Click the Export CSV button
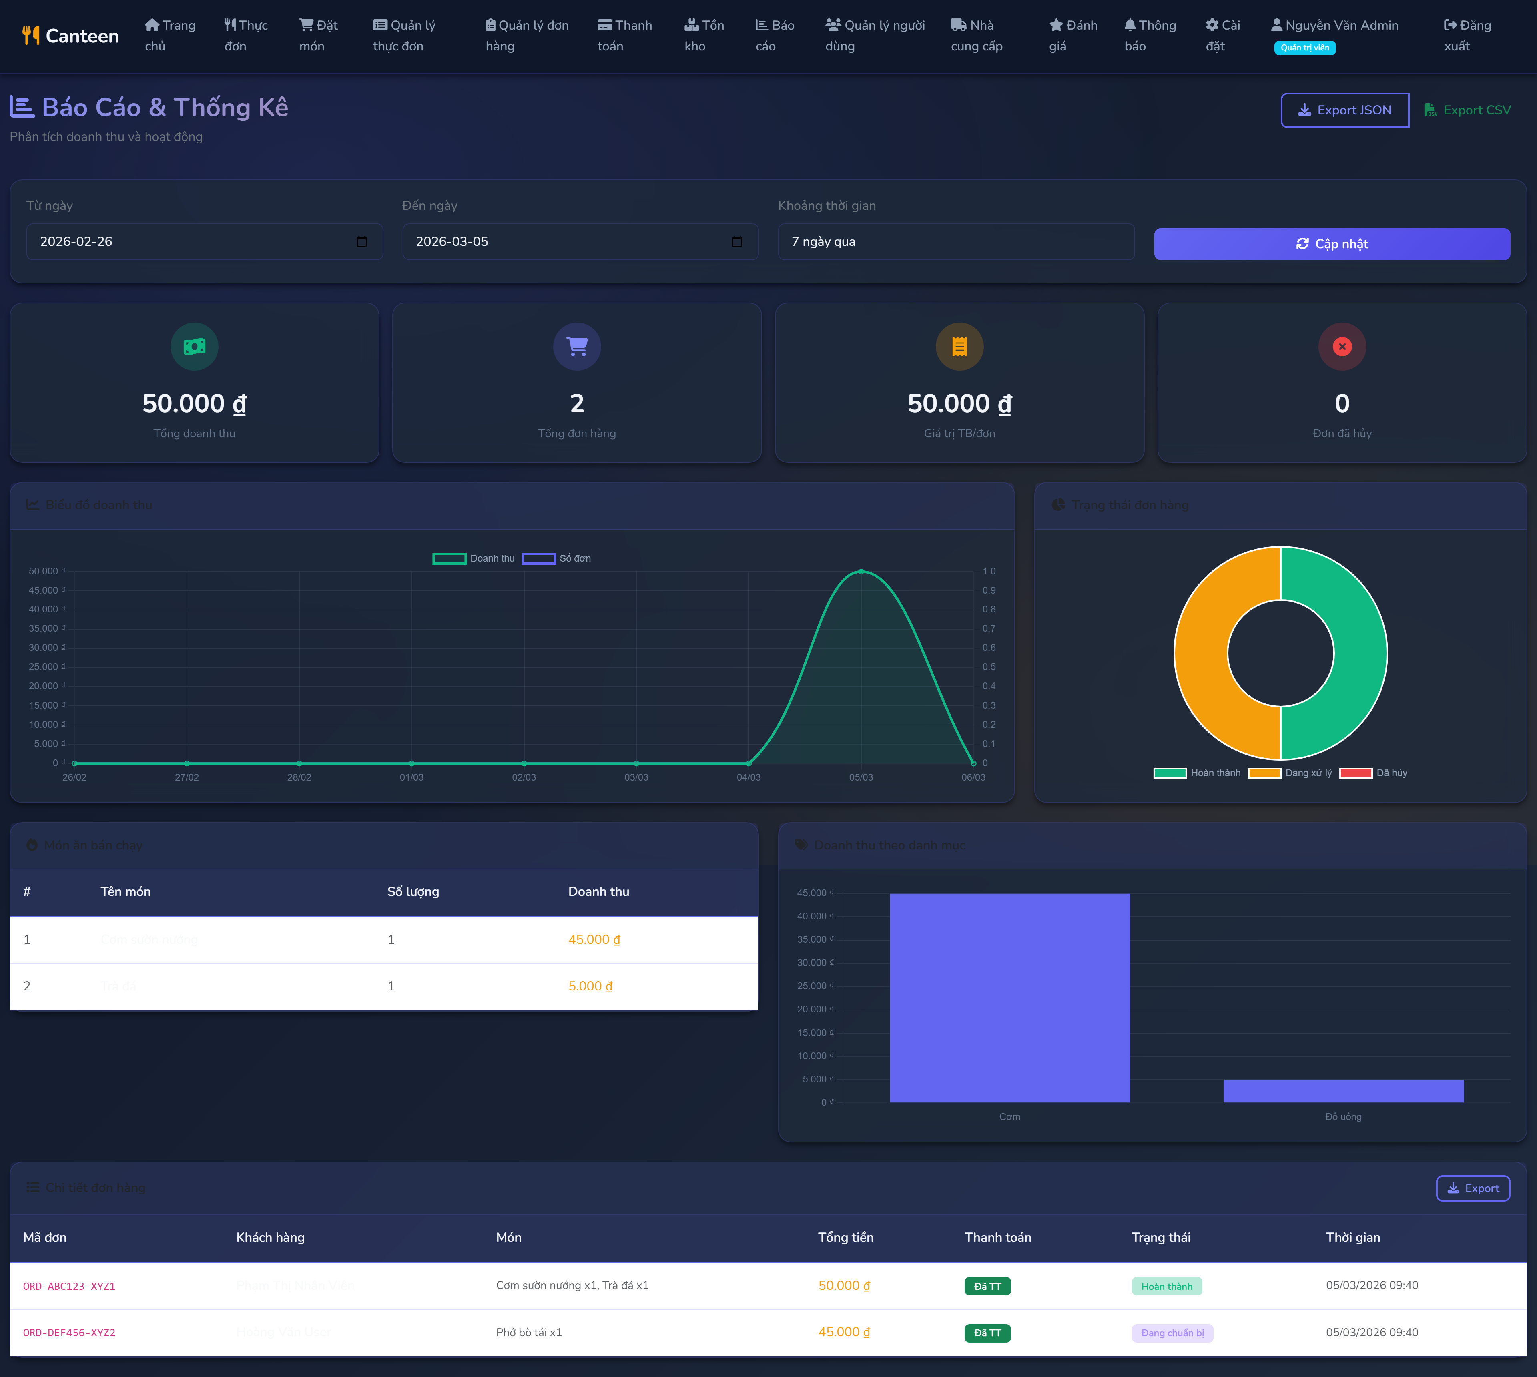The height and width of the screenshot is (1377, 1537). click(x=1467, y=110)
